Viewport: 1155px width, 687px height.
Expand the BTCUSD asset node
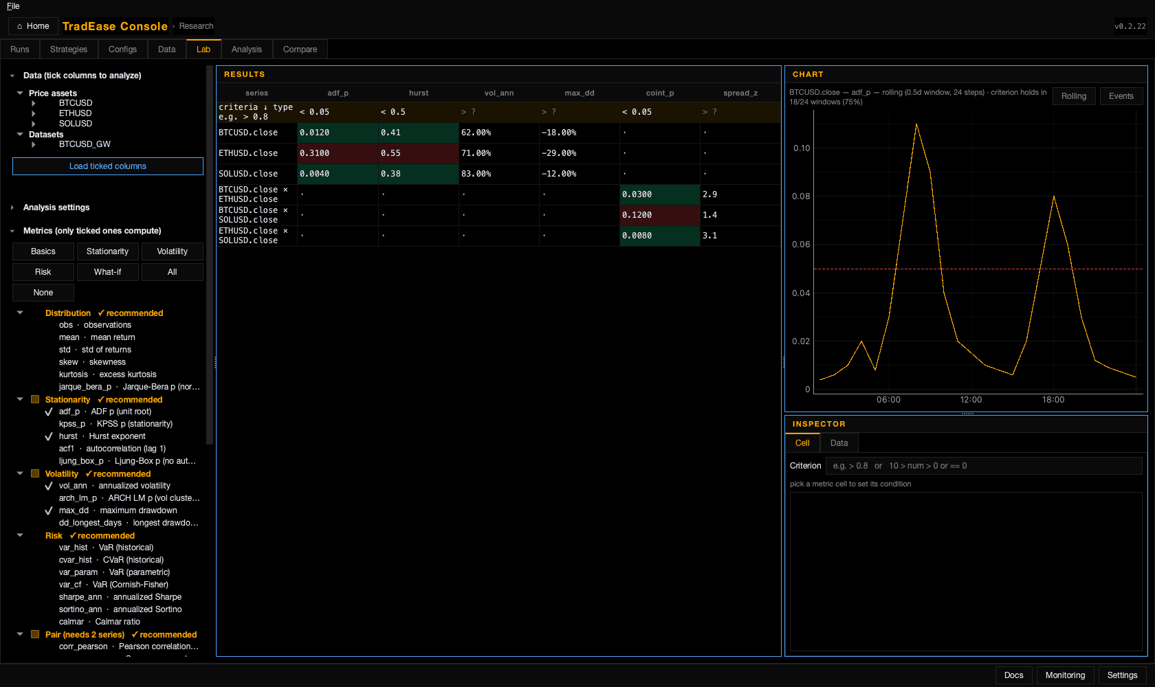point(33,103)
